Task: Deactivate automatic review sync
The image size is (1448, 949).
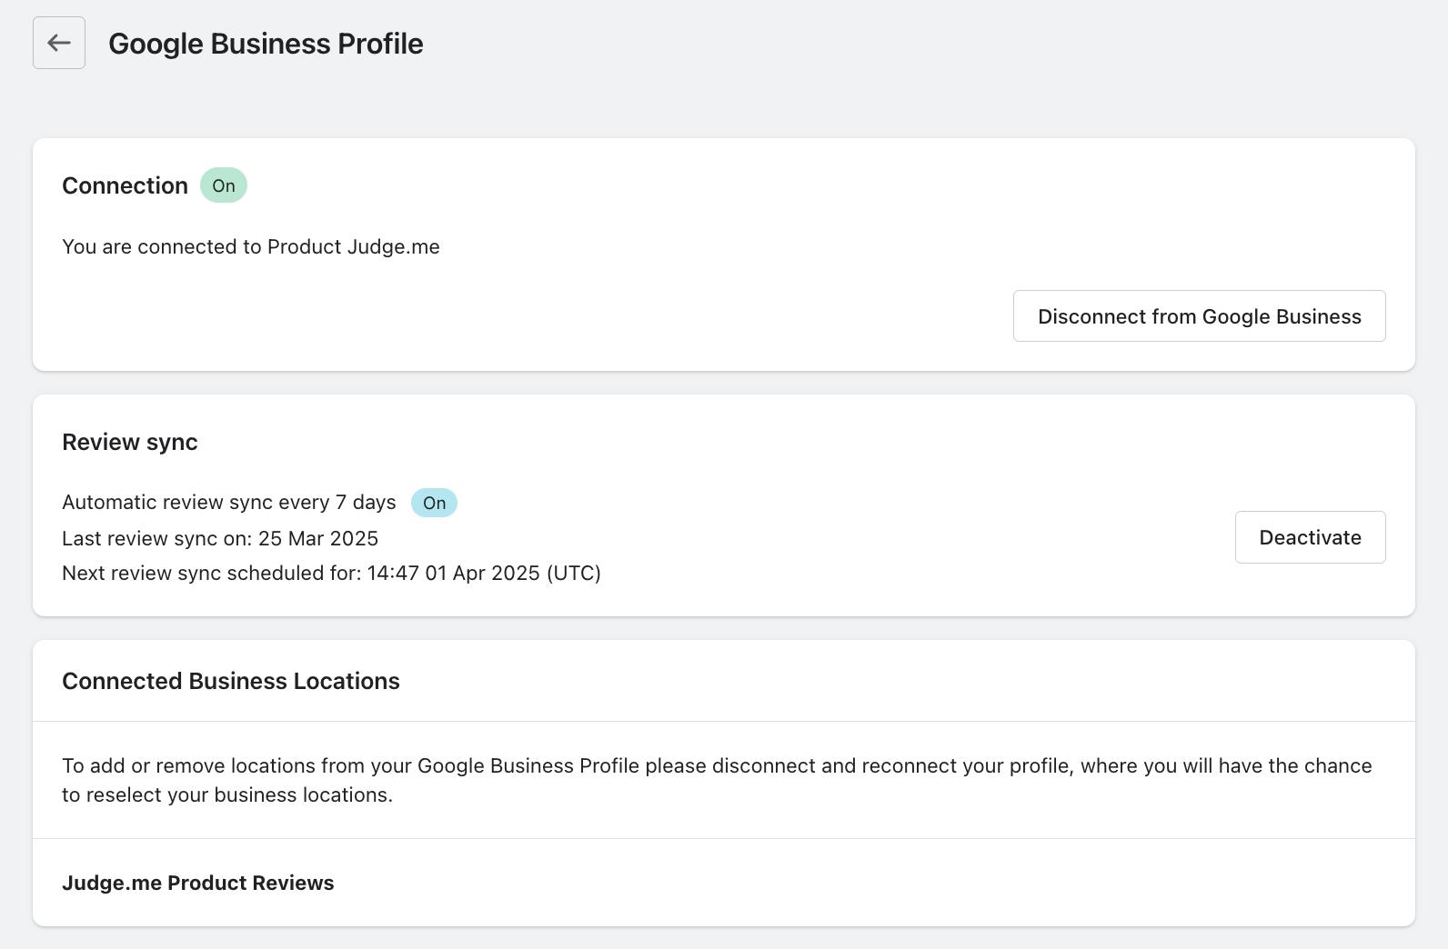Action: click(x=1310, y=537)
